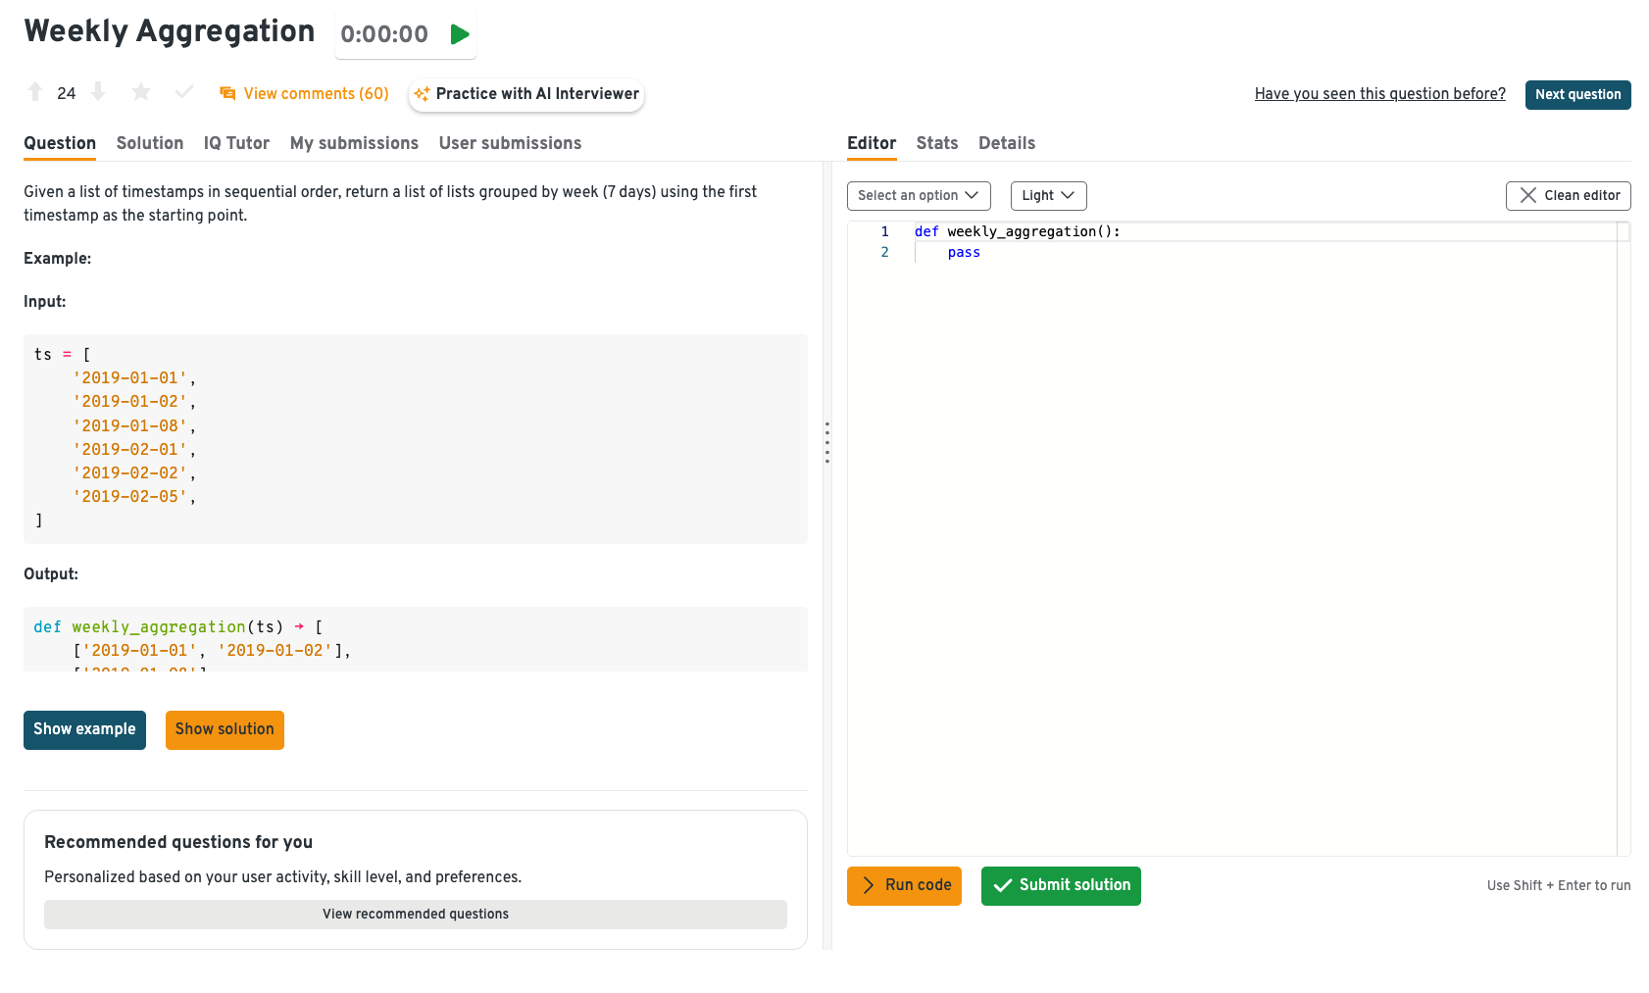Go to Next question

pyautogui.click(x=1577, y=95)
